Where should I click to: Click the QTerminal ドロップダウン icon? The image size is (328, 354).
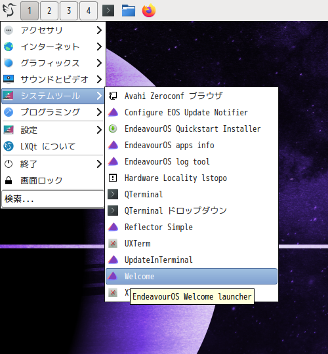(x=113, y=210)
